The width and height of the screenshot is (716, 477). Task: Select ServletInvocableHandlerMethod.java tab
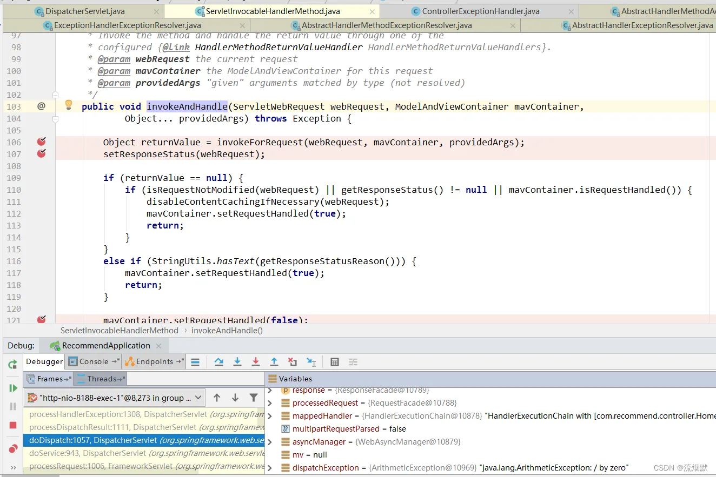[x=272, y=11]
